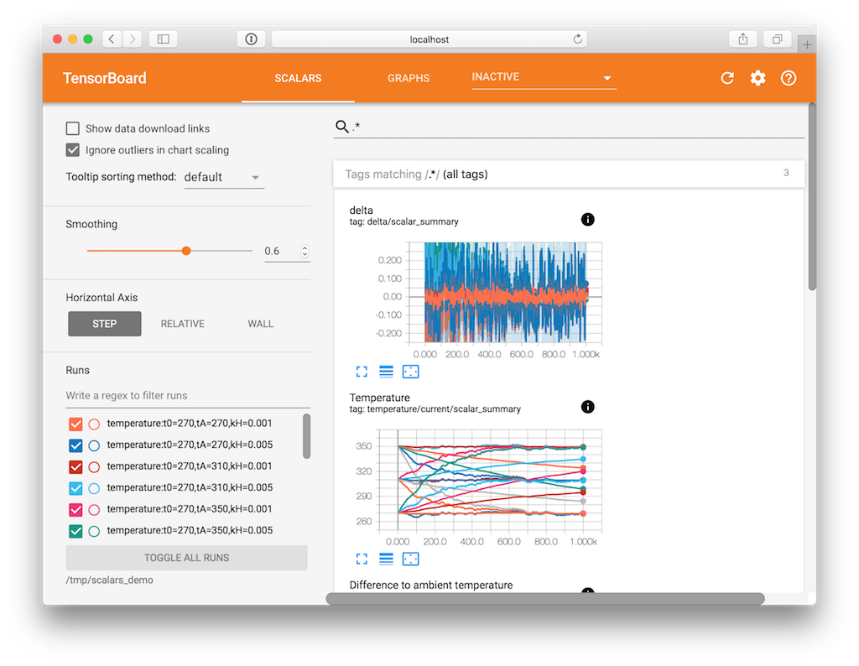Uncheck the t0=270,tA=310,kH=0.001 run checkbox
859x666 pixels.
pos(75,466)
